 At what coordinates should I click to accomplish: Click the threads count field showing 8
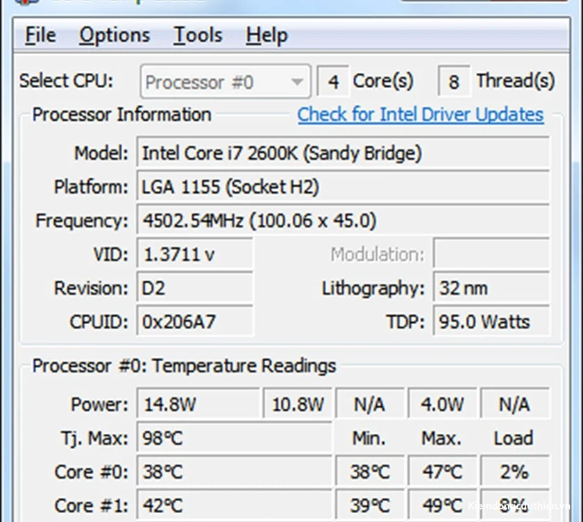[x=454, y=81]
